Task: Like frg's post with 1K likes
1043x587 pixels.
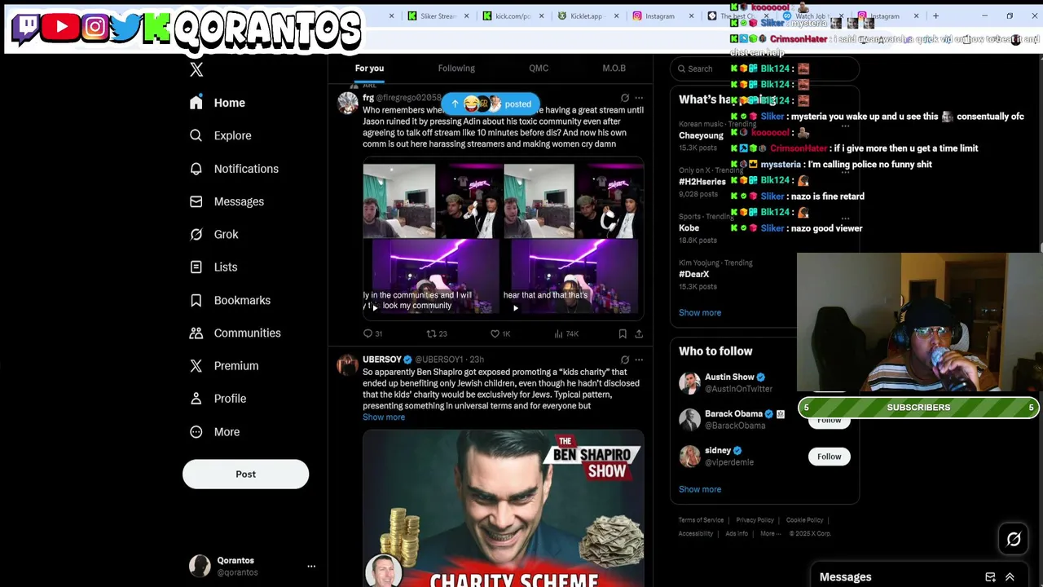Action: pos(499,333)
